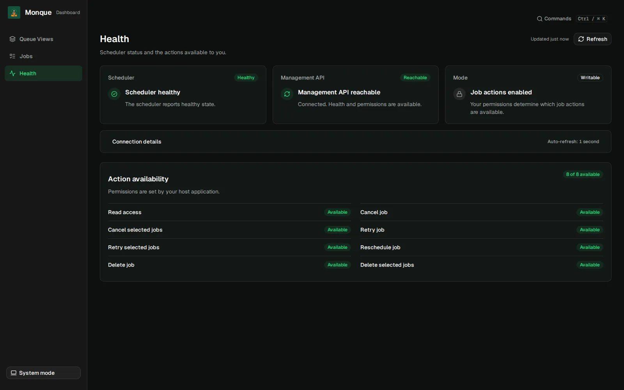The height and width of the screenshot is (390, 624).
Task: Click the 'Auto-refresh: 1 second' text
Action: (x=573, y=142)
